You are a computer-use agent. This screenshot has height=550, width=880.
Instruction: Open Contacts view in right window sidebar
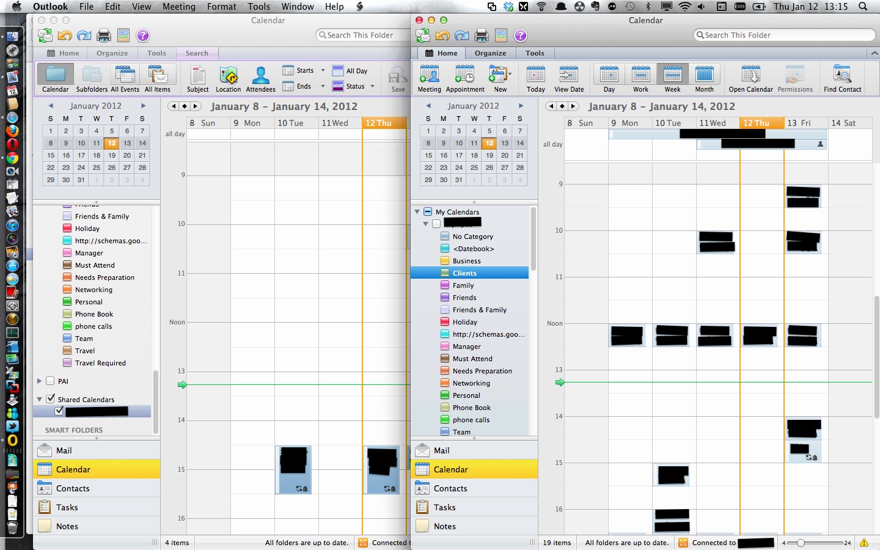(474, 488)
